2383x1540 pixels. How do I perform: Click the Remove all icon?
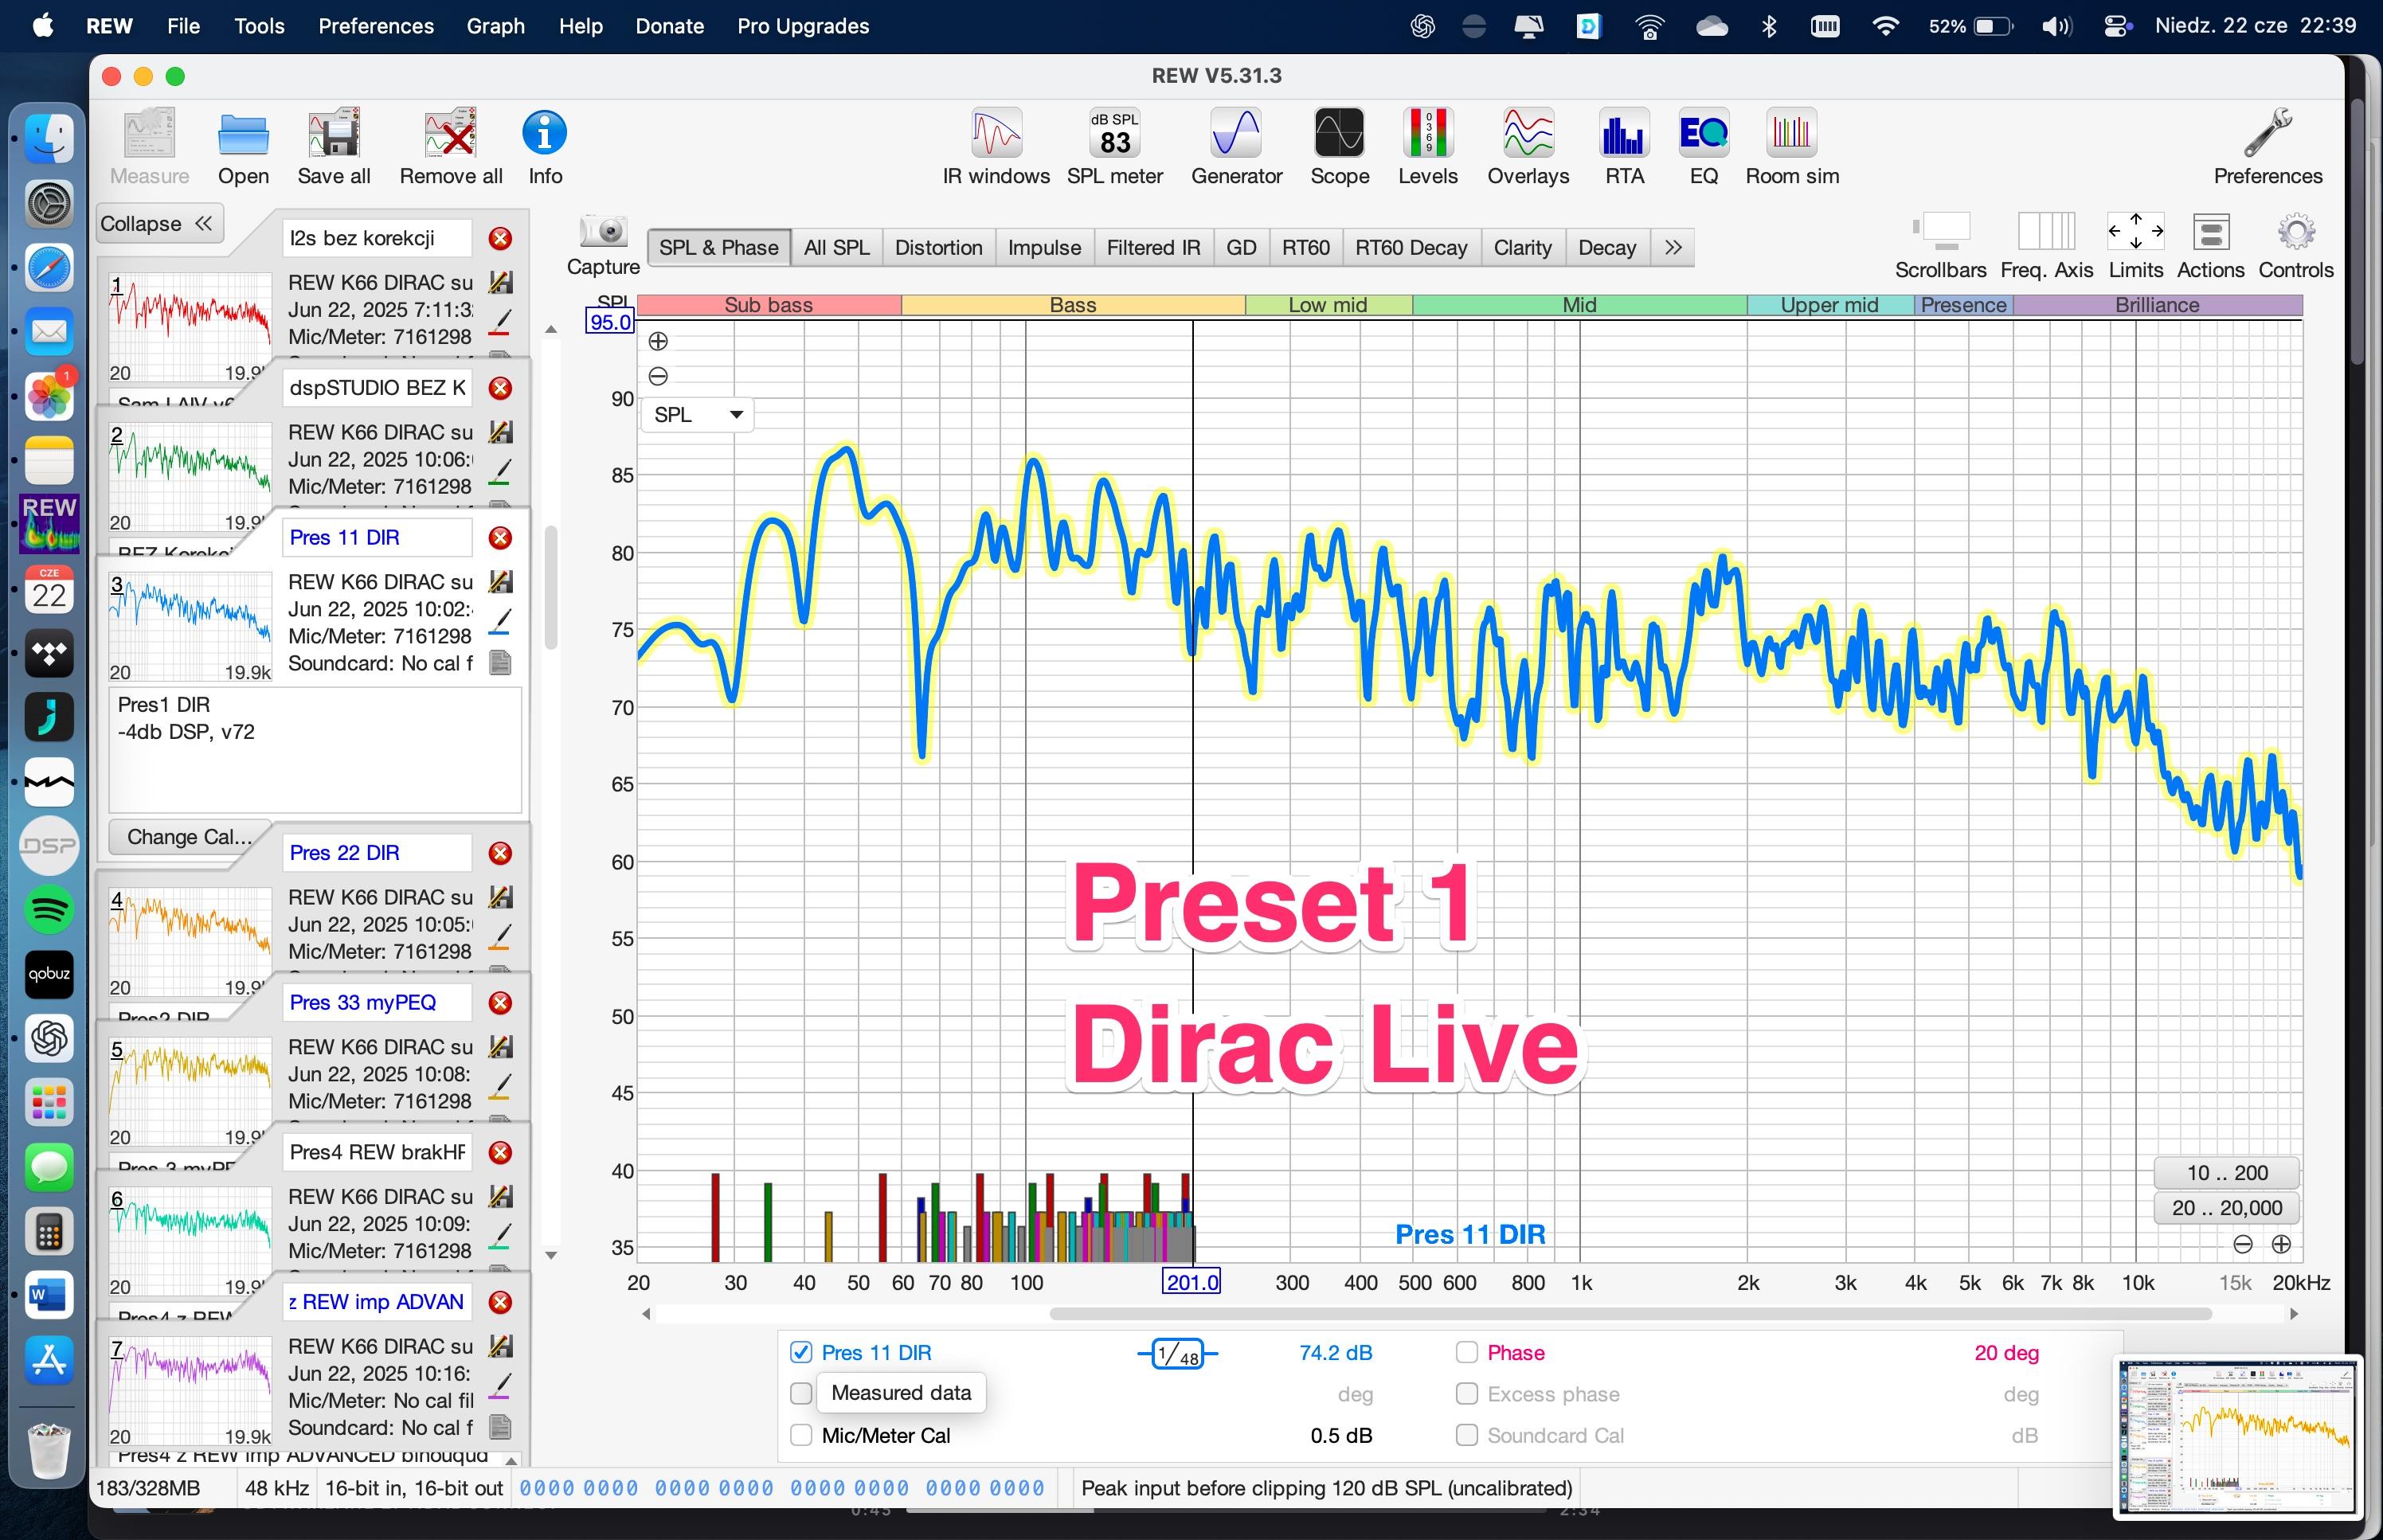tap(451, 147)
